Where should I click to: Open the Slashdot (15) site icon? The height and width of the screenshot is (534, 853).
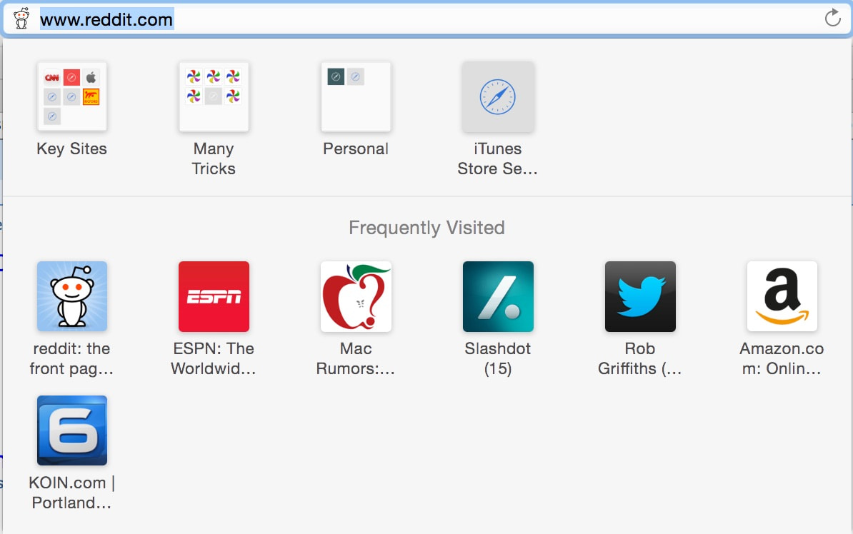pyautogui.click(x=498, y=296)
